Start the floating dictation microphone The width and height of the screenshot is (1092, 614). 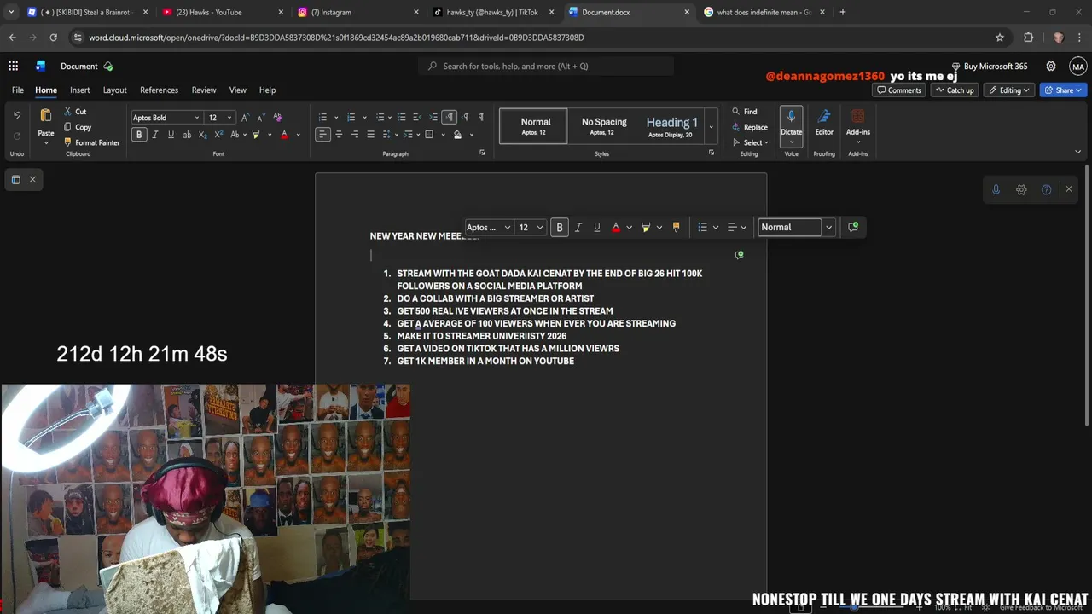point(996,189)
